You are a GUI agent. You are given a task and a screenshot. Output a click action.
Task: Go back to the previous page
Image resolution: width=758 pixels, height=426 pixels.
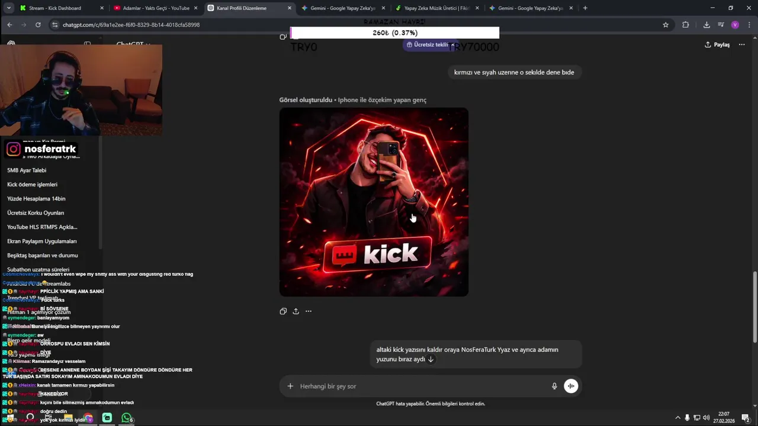point(9,25)
